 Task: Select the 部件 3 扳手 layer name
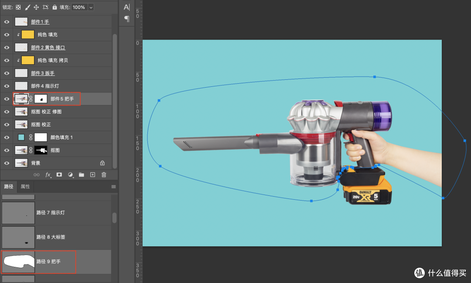tap(43, 73)
